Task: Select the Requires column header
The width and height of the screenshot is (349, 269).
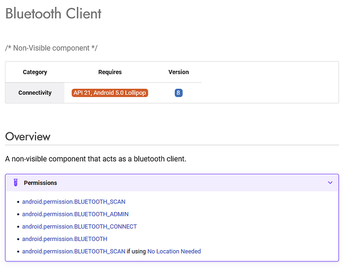Action: pos(110,72)
